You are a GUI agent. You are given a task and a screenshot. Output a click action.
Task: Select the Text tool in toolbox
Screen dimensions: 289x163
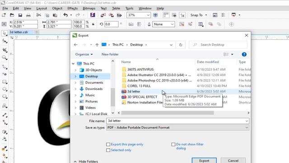tap(5, 105)
